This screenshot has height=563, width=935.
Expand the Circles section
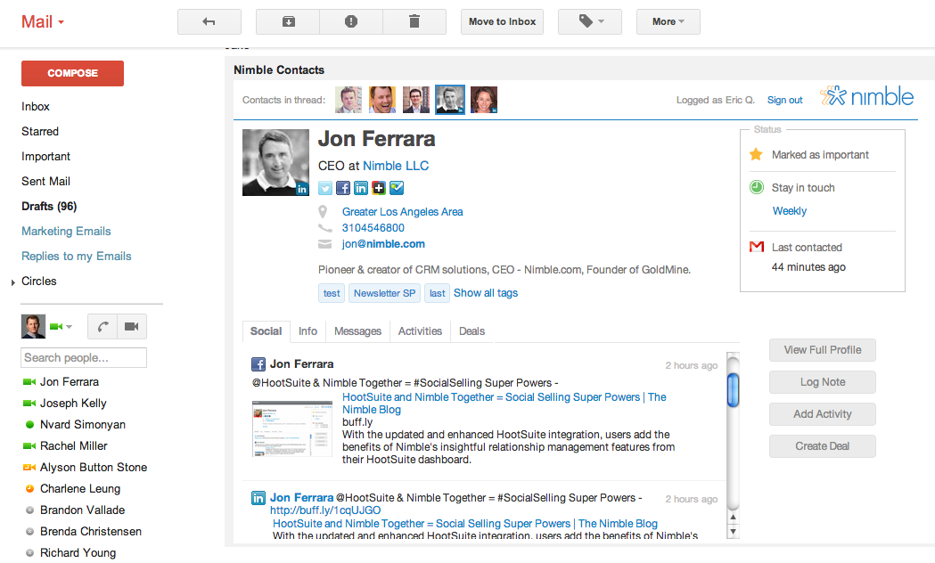(13, 282)
